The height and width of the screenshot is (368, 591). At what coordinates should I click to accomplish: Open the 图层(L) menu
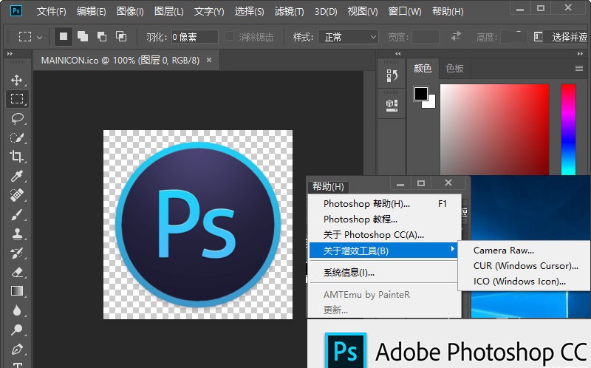point(169,12)
